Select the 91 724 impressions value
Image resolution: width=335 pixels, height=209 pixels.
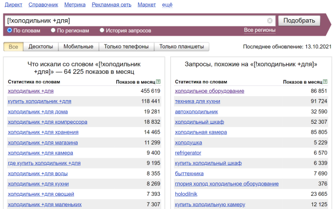click(x=319, y=101)
